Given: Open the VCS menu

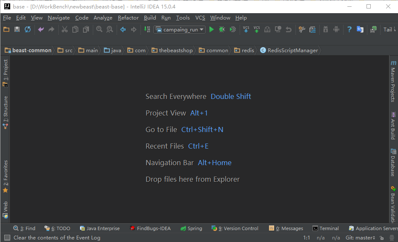Looking at the screenshot, I should tap(200, 18).
